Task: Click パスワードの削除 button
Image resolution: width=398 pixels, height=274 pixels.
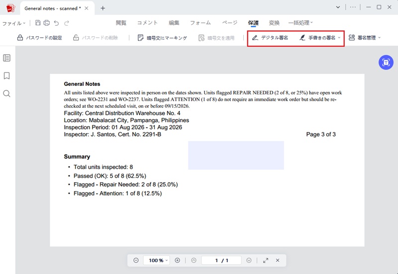Action: 96,38
